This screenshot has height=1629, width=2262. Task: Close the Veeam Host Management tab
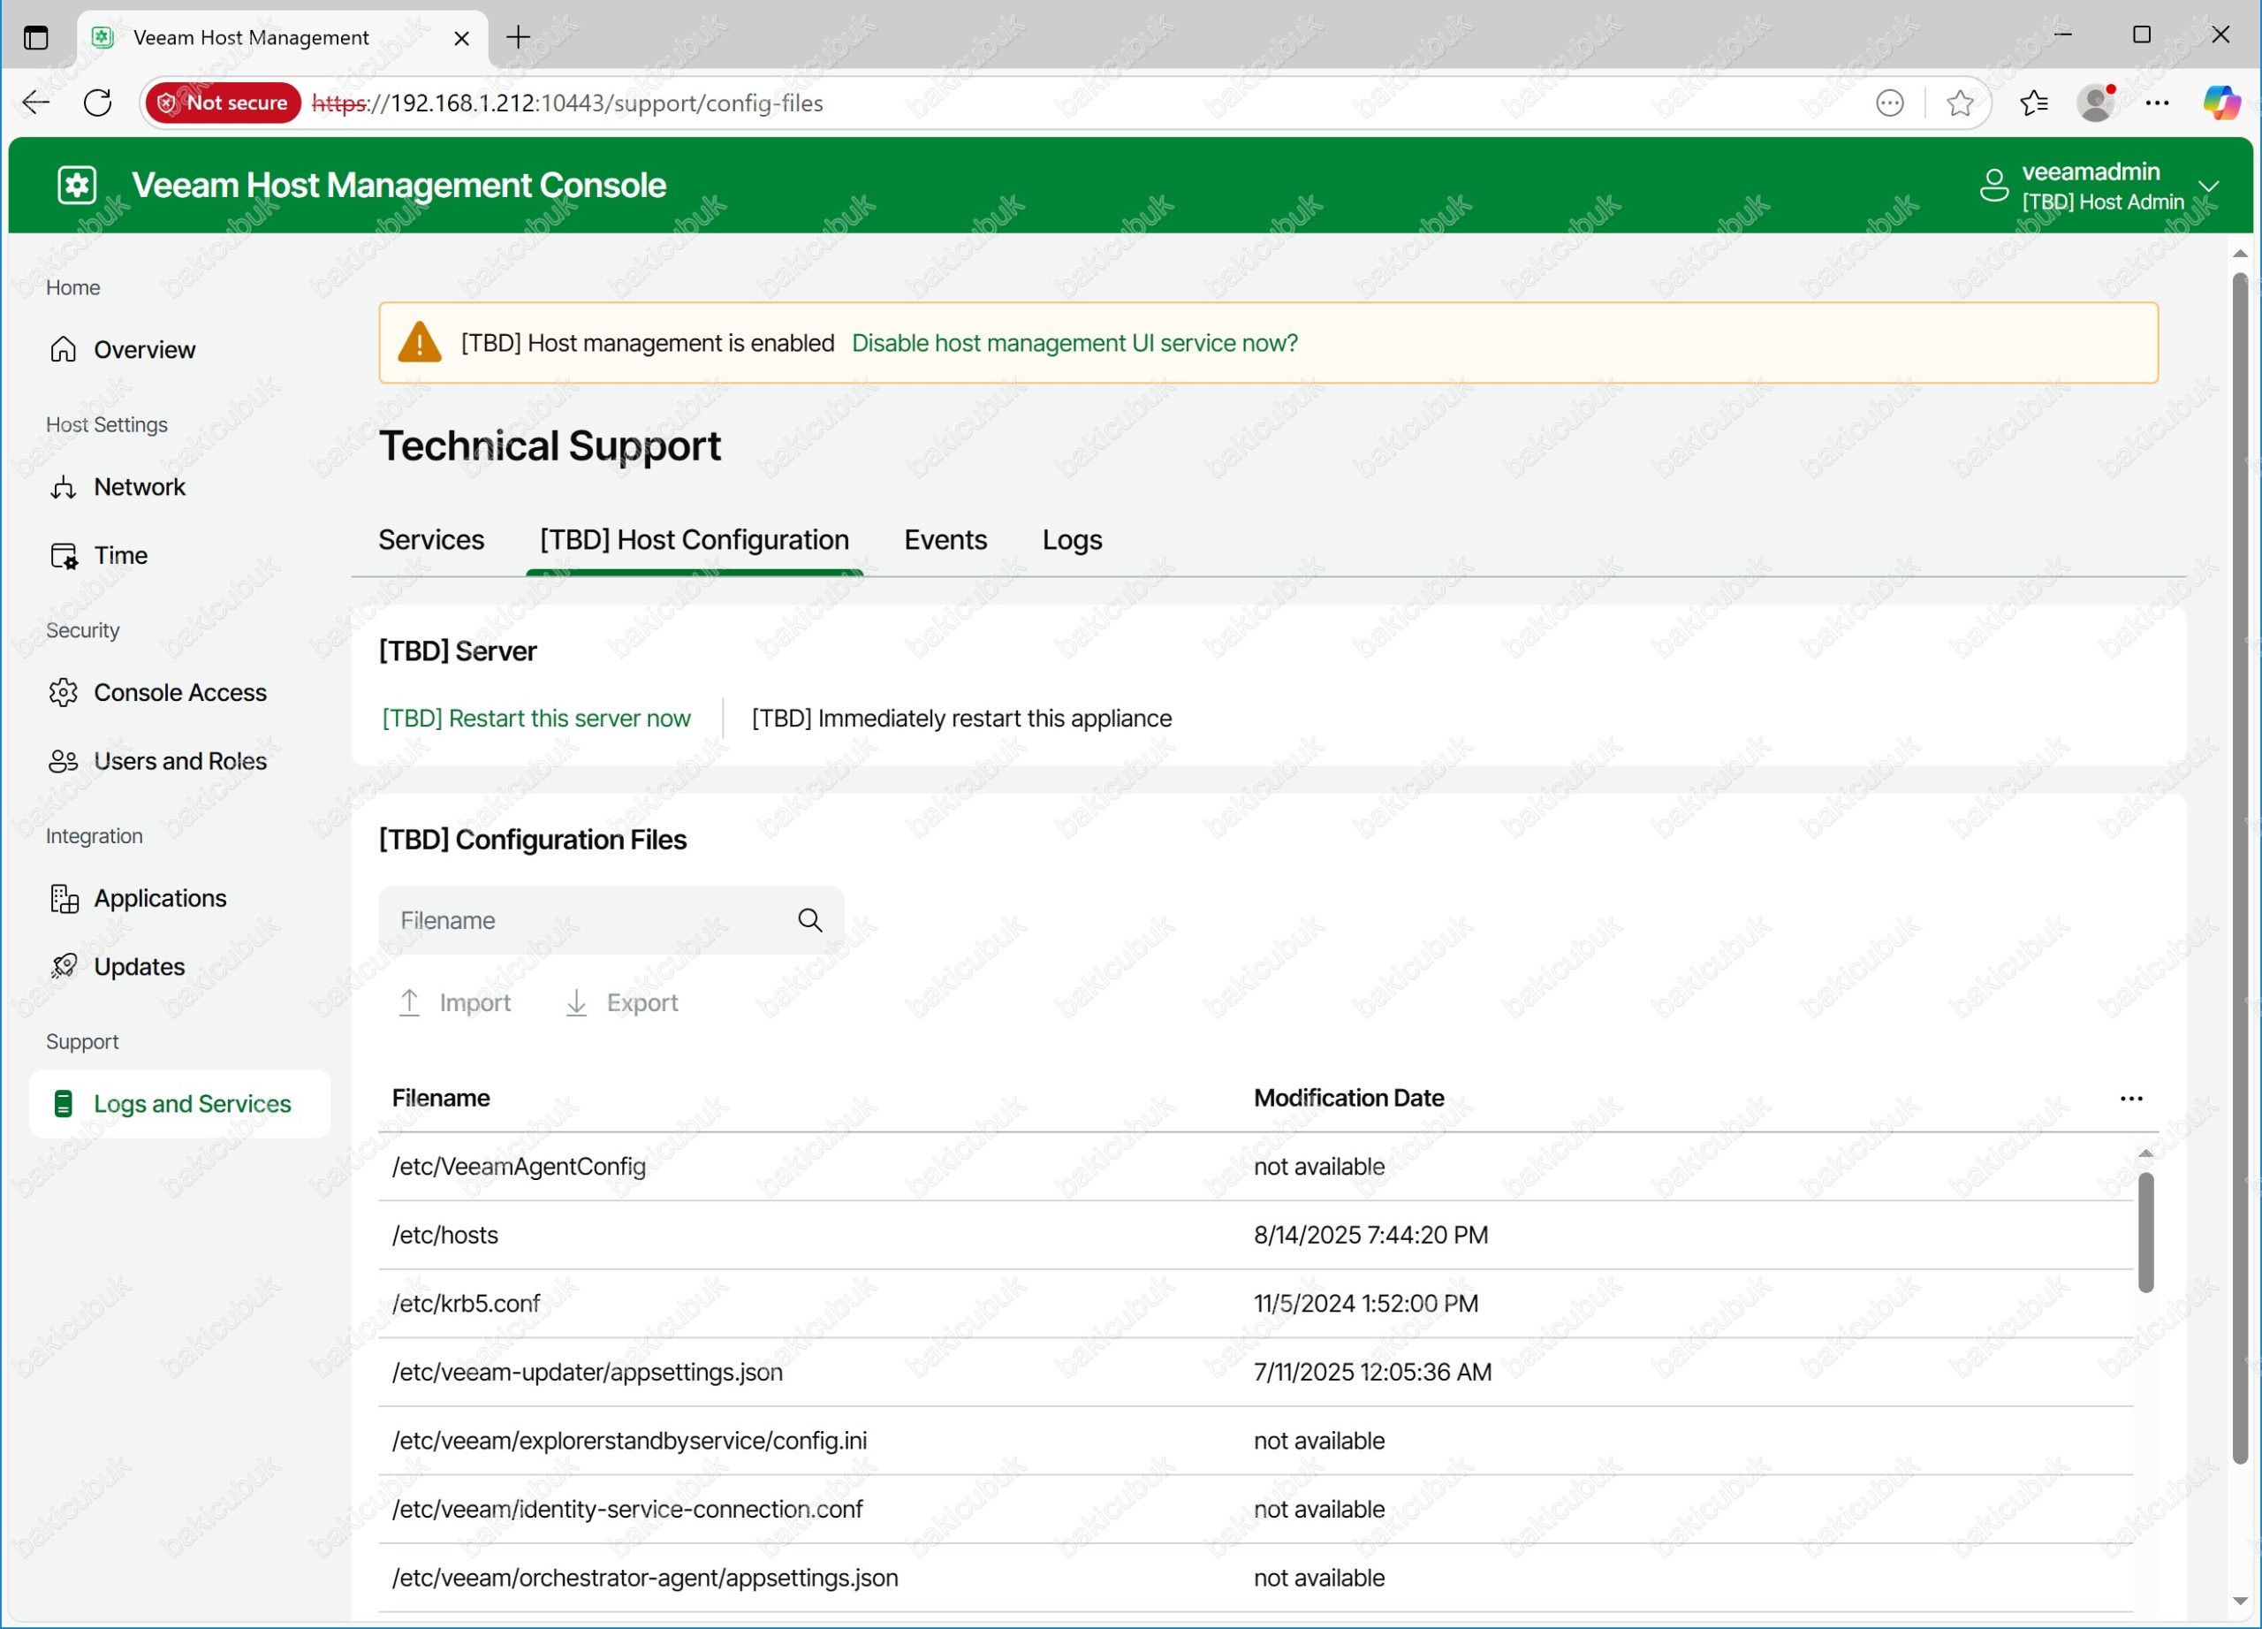(x=462, y=38)
